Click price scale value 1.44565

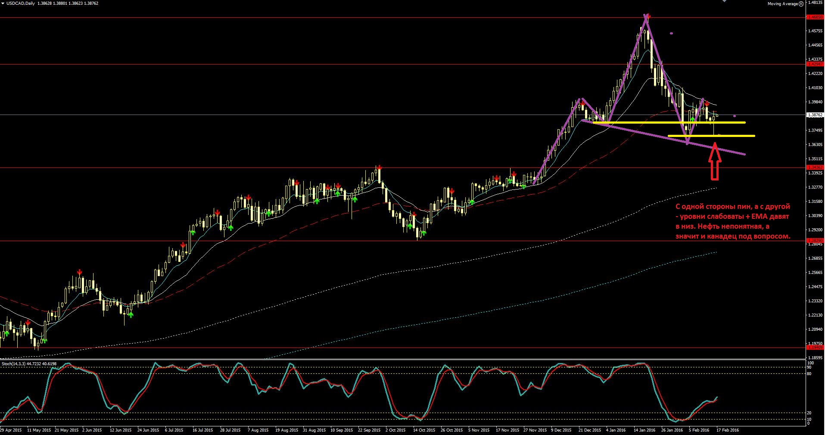[x=815, y=45]
